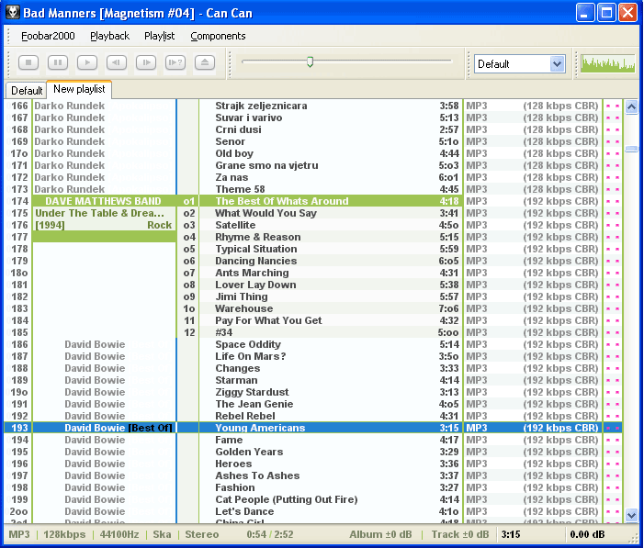Select the track Life On Mars?
This screenshot has height=548, width=644.
point(250,356)
